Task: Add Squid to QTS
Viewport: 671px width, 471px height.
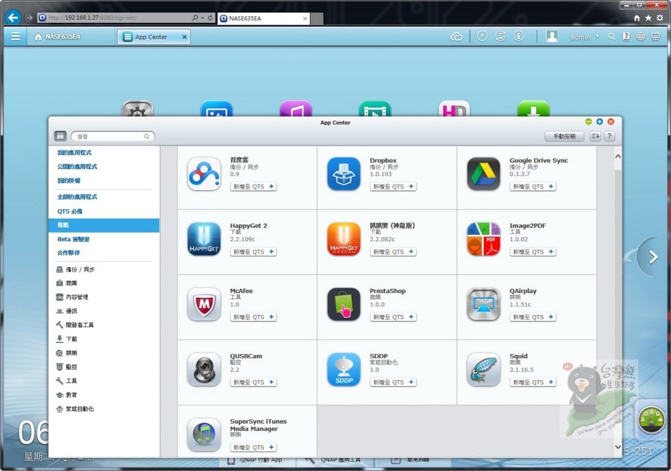Action: click(x=533, y=382)
